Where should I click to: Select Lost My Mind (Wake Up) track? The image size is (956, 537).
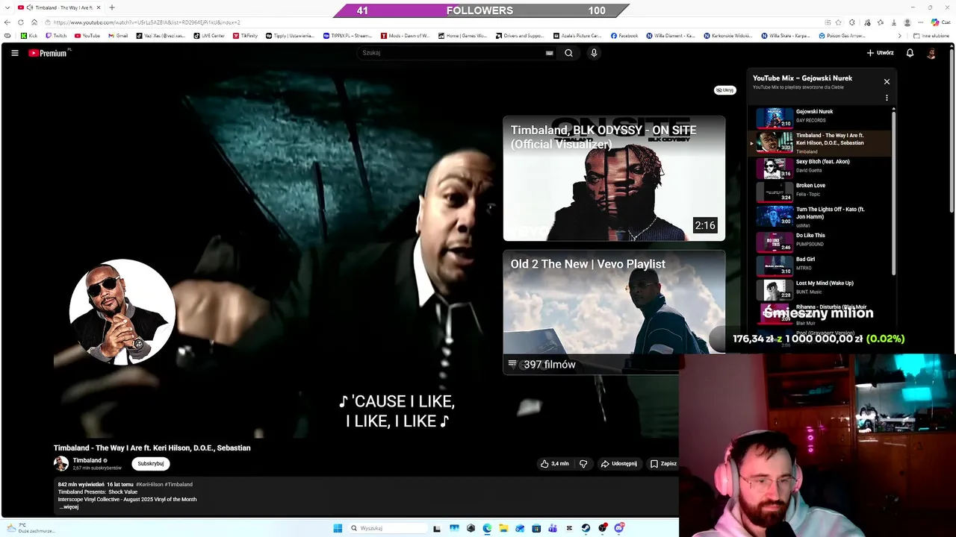(820, 289)
